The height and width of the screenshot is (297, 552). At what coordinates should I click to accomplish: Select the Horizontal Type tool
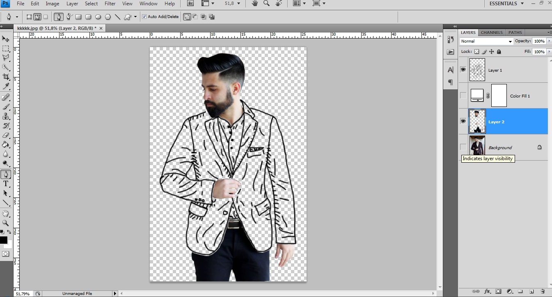click(6, 184)
